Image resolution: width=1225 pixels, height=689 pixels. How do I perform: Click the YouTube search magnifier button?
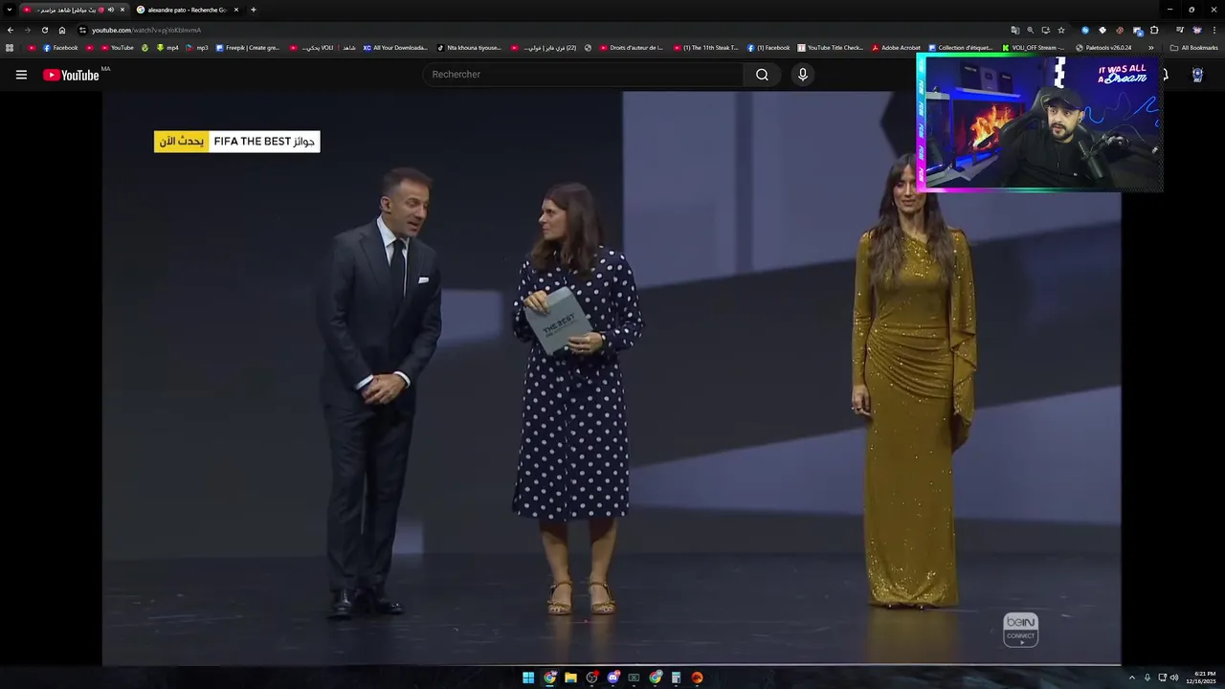(x=762, y=75)
